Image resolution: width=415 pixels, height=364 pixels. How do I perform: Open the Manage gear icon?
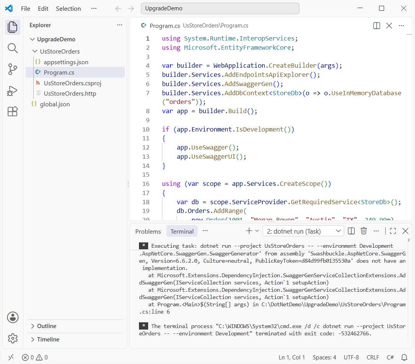[13, 338]
